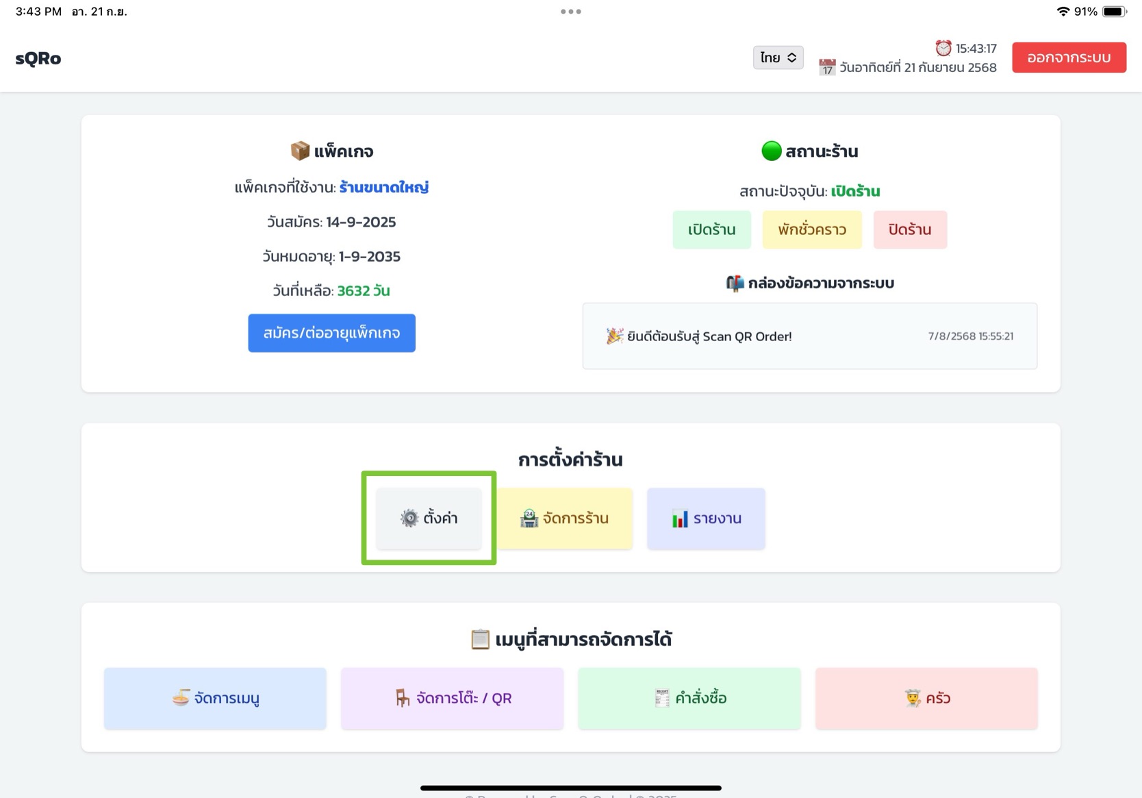This screenshot has width=1142, height=798.
Task: Click the bar chart icon on รายงาน
Action: pyautogui.click(x=679, y=519)
